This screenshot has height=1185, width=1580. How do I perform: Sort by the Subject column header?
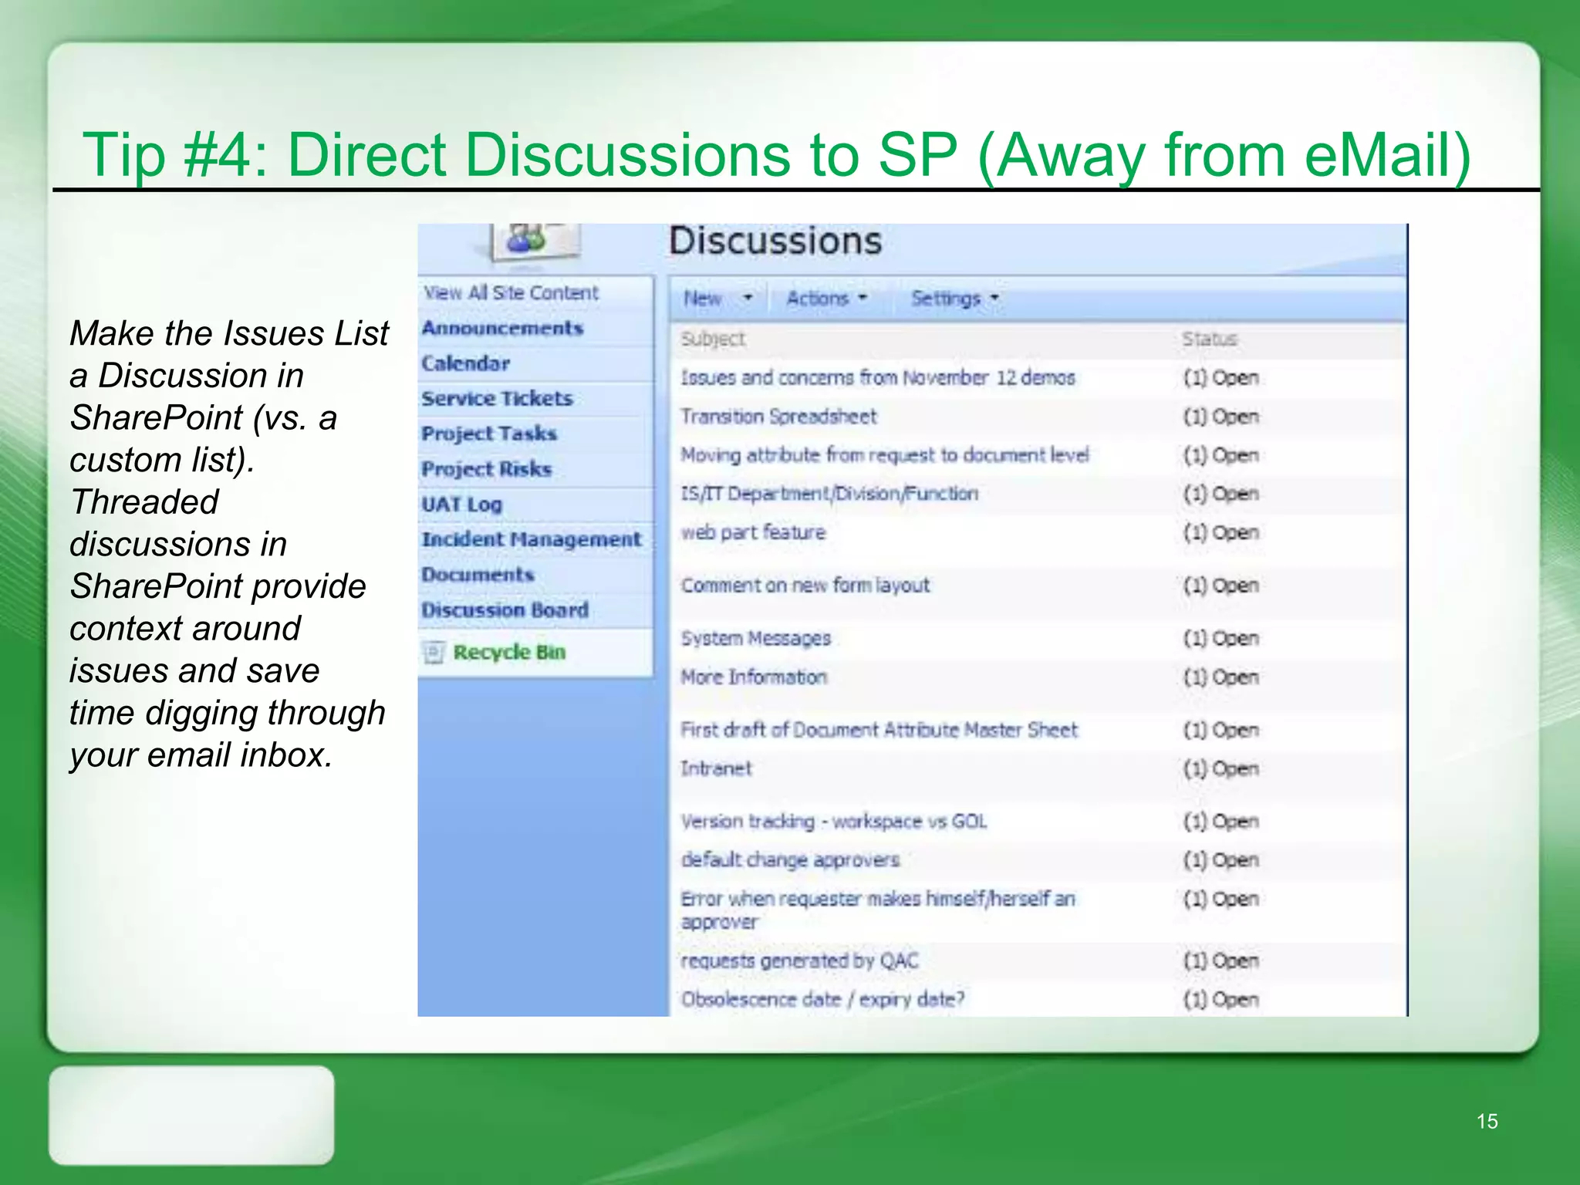click(x=713, y=339)
